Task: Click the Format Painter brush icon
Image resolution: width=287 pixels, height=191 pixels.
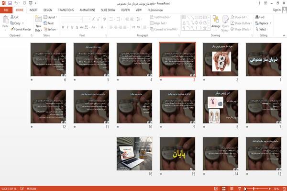Action: (12, 29)
